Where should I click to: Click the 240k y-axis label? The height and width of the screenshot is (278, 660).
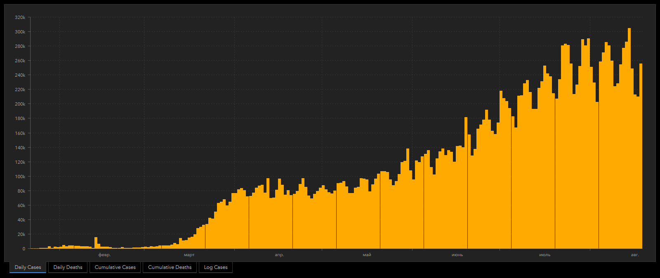20,75
